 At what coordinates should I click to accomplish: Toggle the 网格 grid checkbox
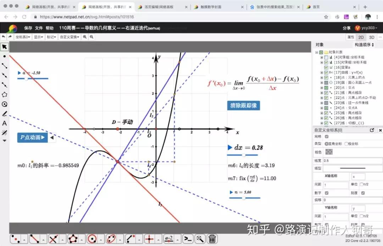coord(327,137)
